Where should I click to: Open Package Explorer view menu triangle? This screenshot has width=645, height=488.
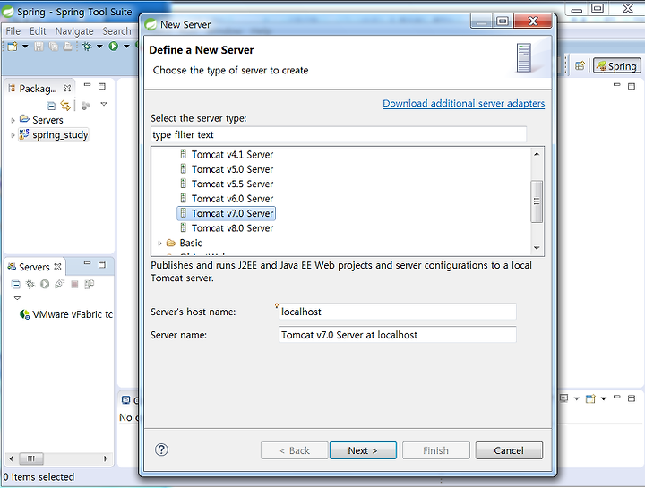tap(104, 105)
